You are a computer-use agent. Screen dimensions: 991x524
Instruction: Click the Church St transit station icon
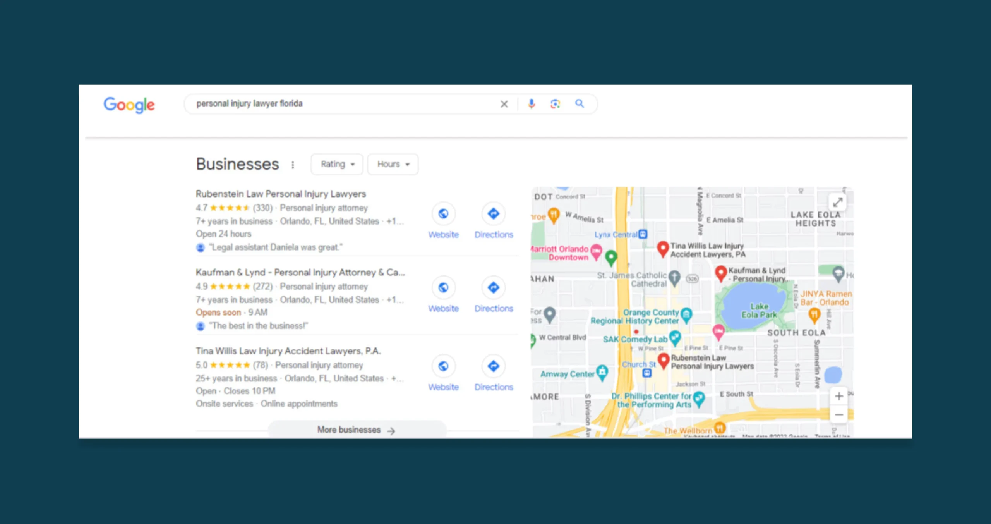[x=647, y=373]
